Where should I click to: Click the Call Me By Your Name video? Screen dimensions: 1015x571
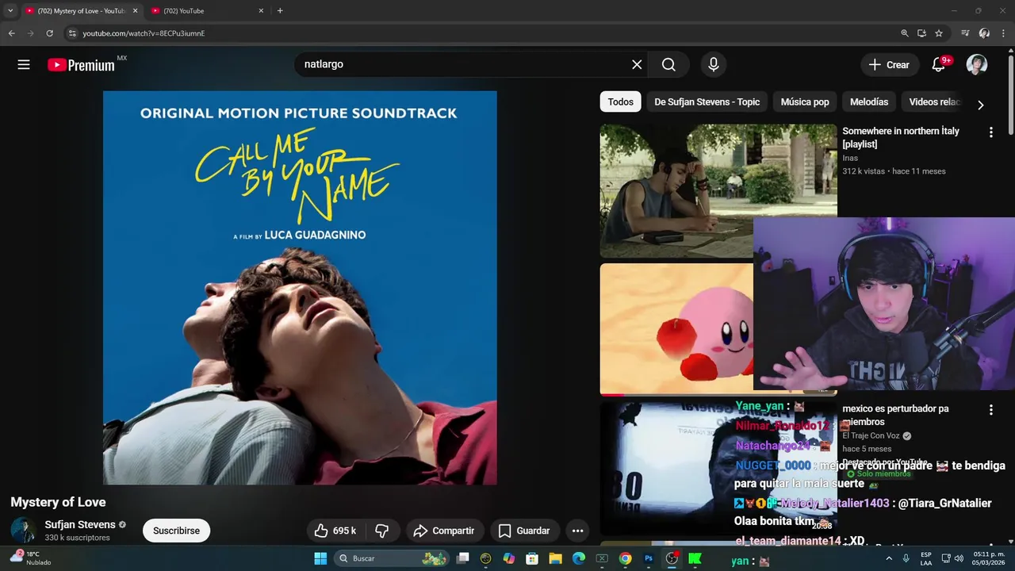pyautogui.click(x=300, y=287)
